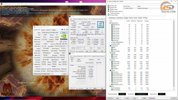Click GPU Clock green icon
The height and width of the screenshot is (100, 178).
coord(112,83)
